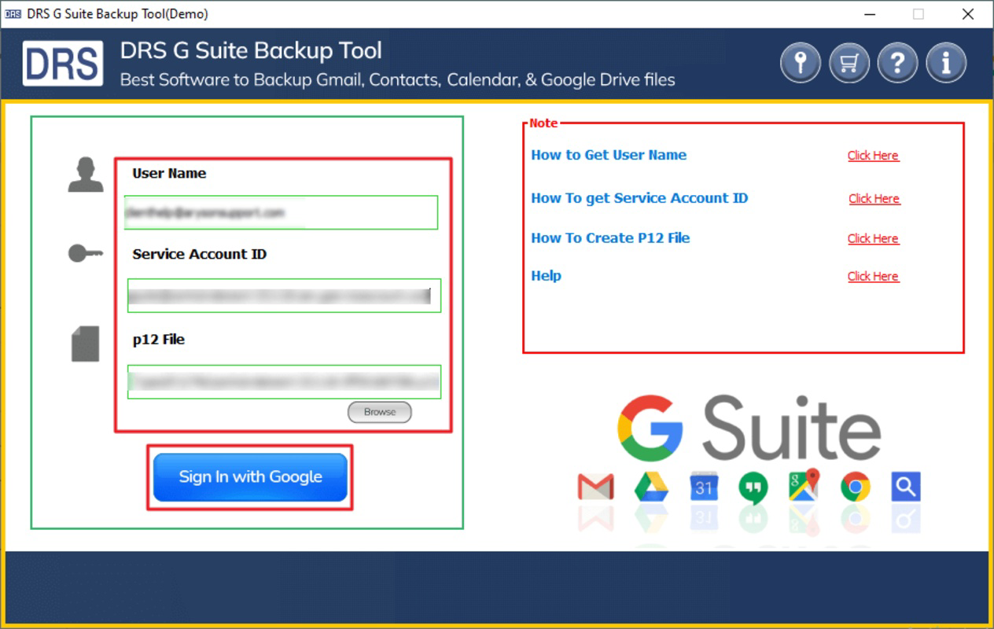Click the 'How to Get User Name' text
Viewport: 994px width, 629px height.
[x=609, y=155]
